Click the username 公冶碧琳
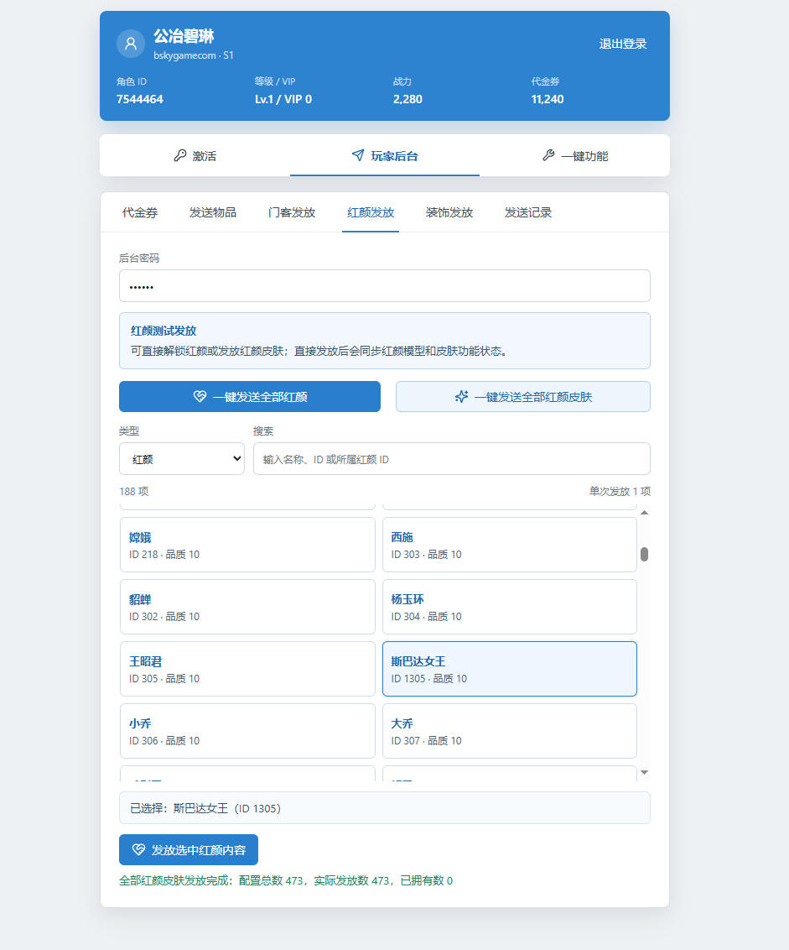The width and height of the screenshot is (789, 950). 184,36
